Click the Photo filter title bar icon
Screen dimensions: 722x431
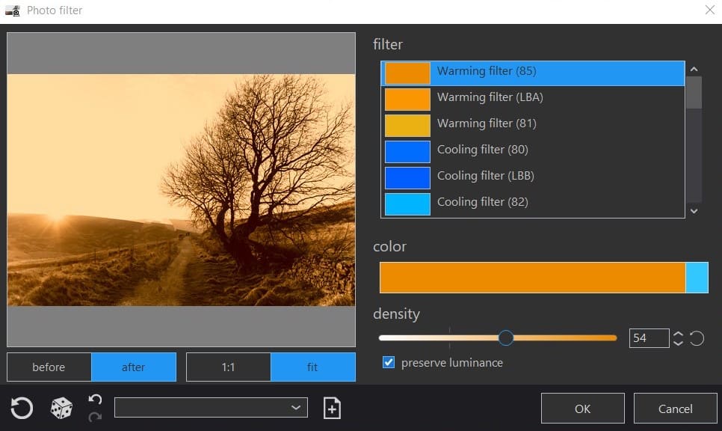click(x=13, y=10)
